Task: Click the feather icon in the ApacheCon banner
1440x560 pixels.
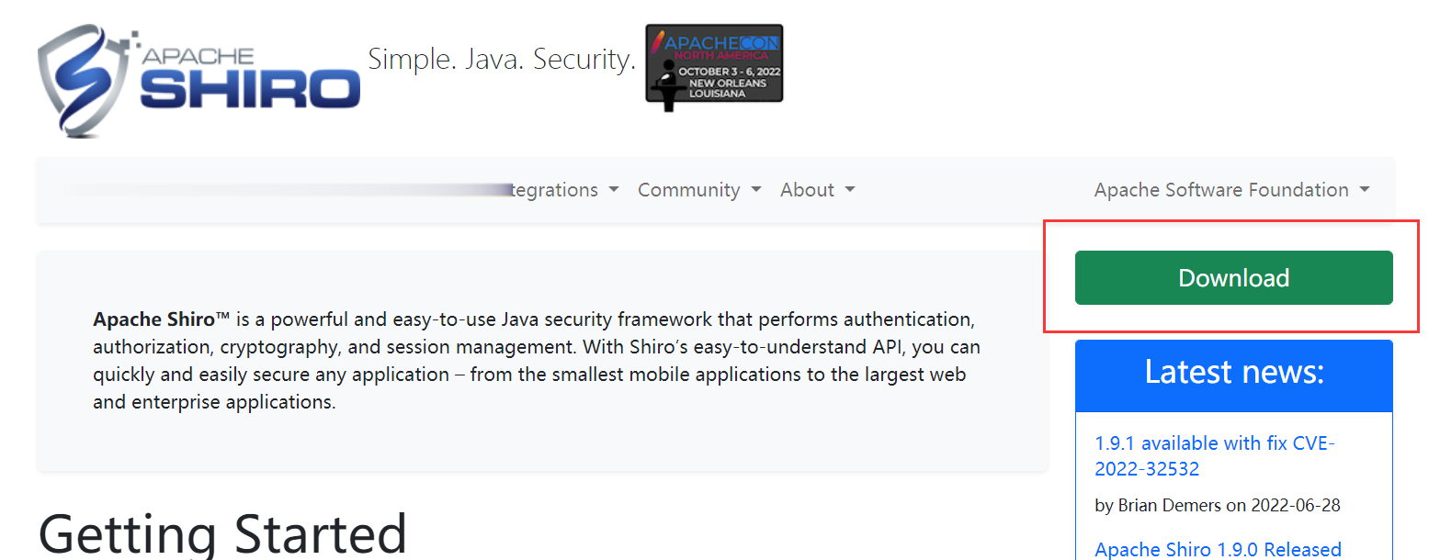Action: tap(656, 41)
